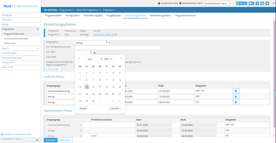
Task: Open the messages envelope icon
Action: click(251, 3)
